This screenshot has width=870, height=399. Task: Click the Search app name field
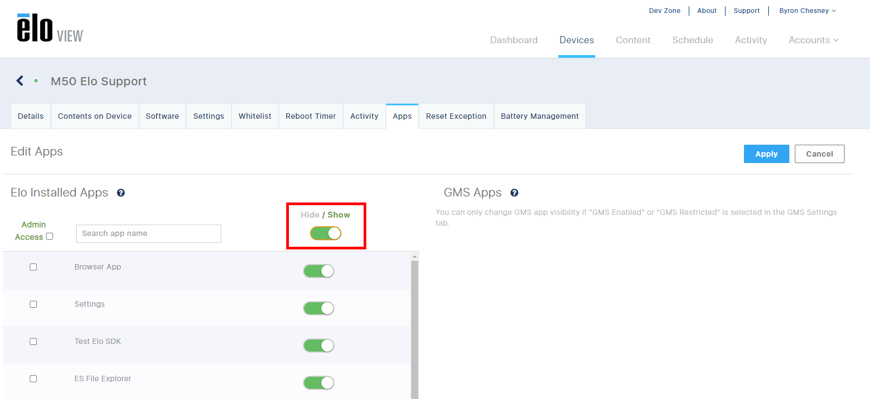149,234
